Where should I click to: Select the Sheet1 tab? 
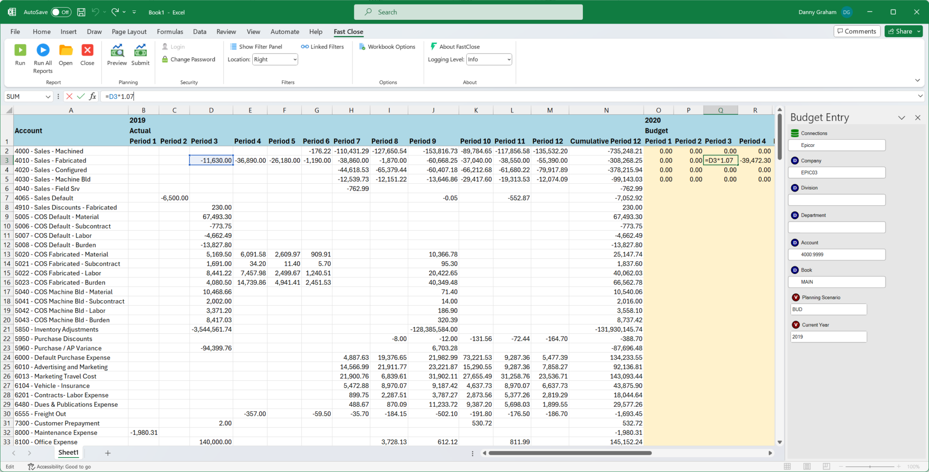tap(68, 452)
